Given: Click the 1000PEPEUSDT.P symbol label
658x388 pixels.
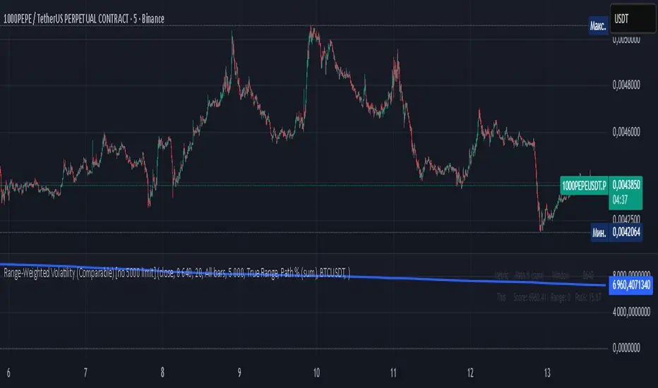Looking at the screenshot, I should [x=584, y=186].
